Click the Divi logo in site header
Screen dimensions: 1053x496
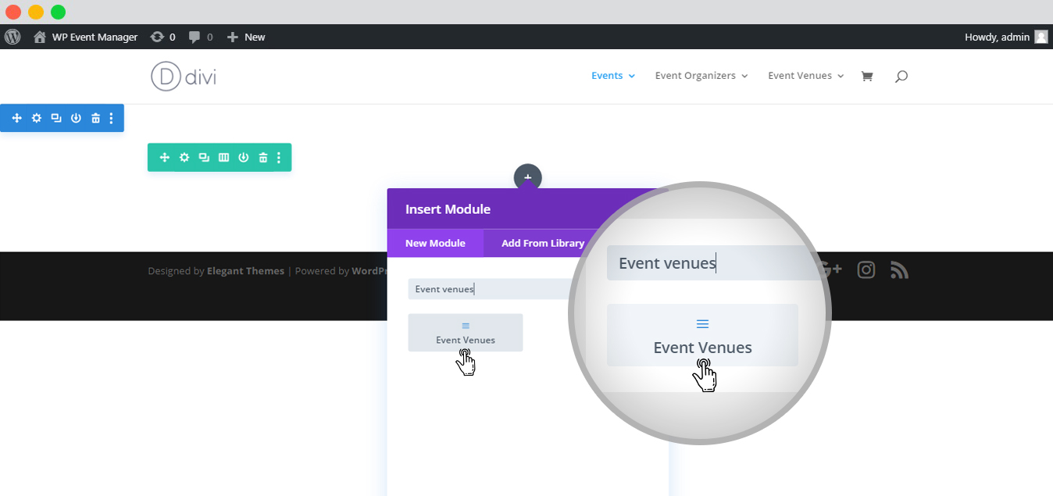click(x=184, y=77)
